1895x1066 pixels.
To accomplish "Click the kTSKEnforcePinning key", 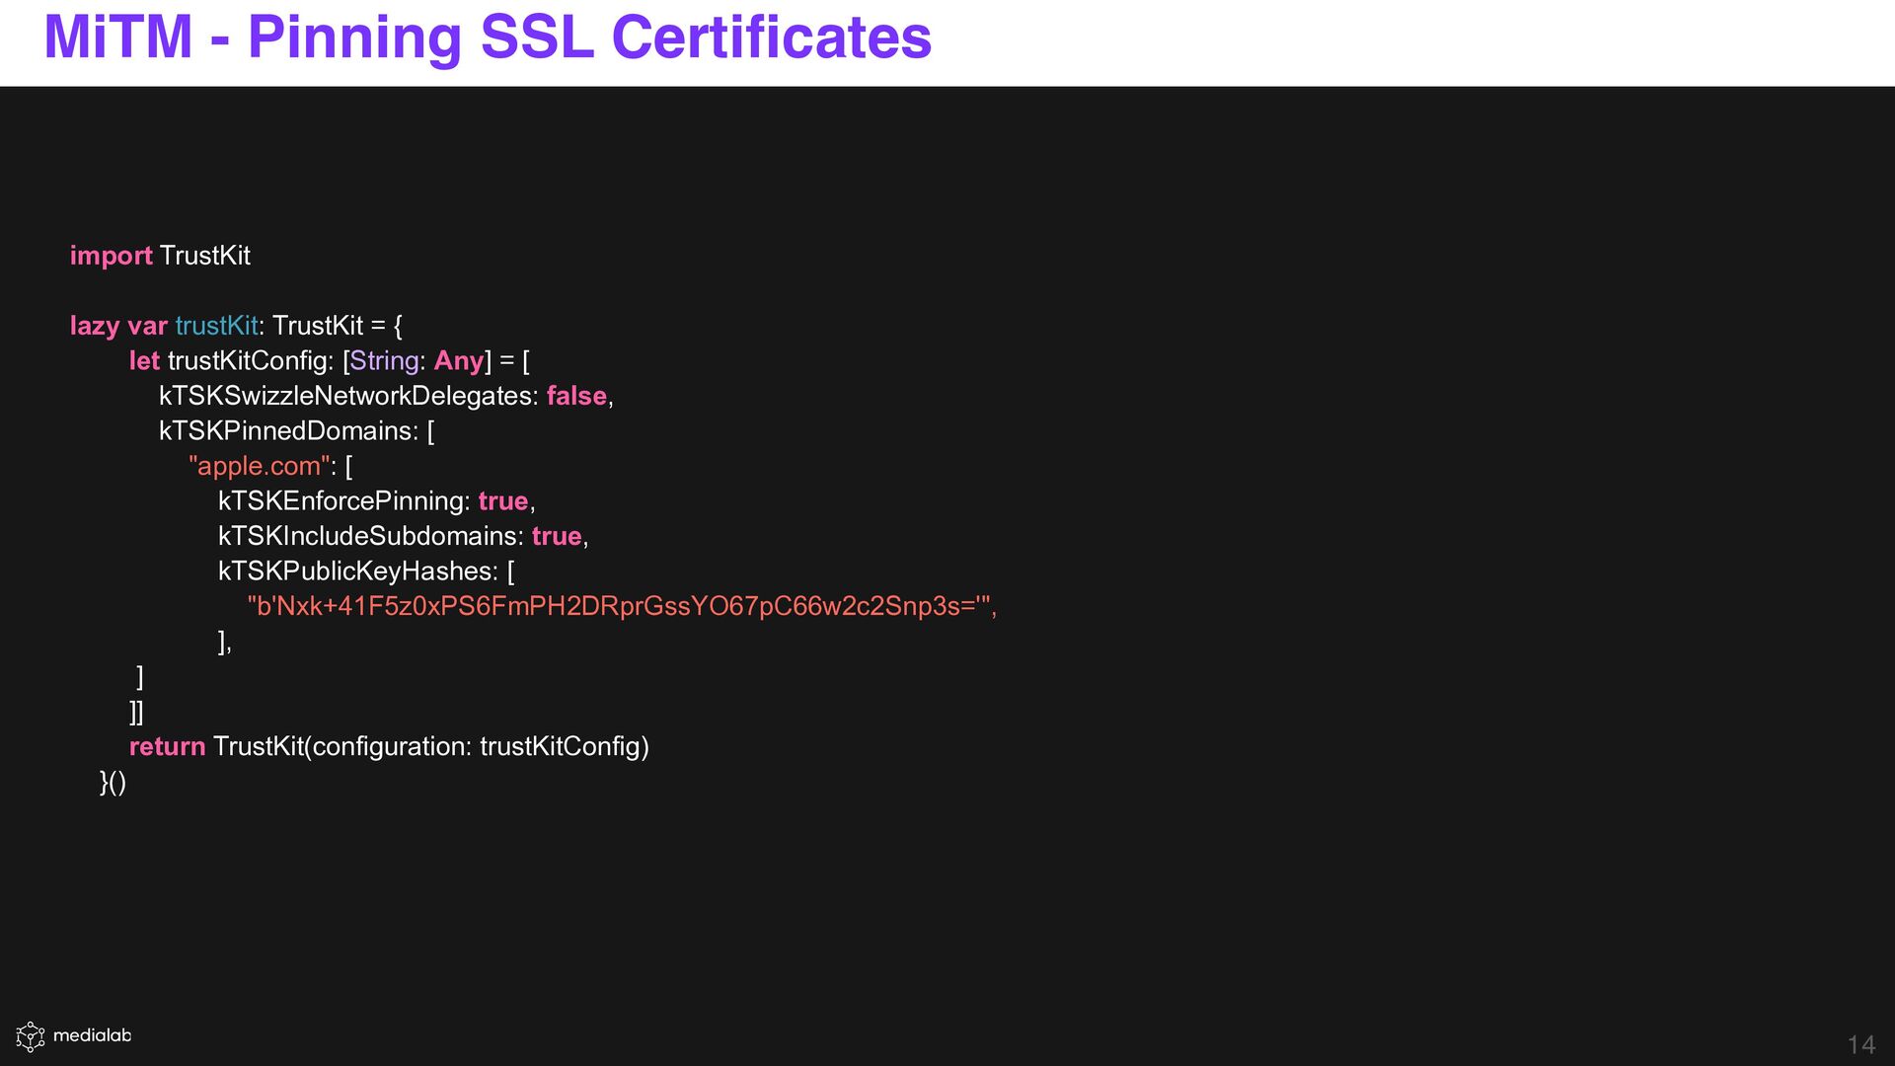I will click(x=342, y=501).
